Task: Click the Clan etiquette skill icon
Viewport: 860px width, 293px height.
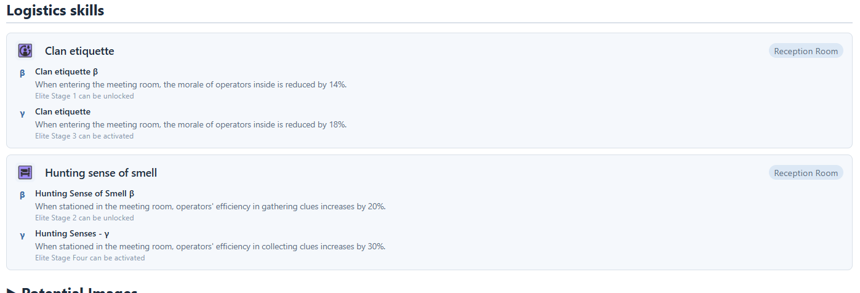Action: 25,51
